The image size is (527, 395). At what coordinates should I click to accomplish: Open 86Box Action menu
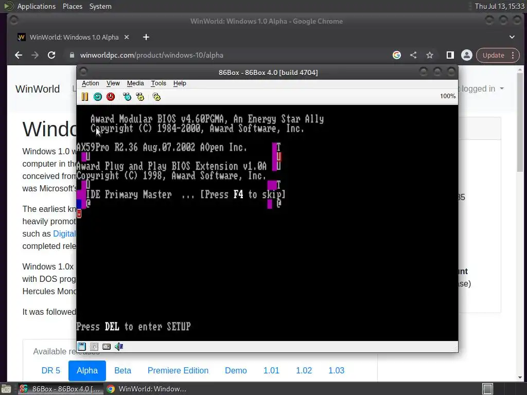pos(91,83)
